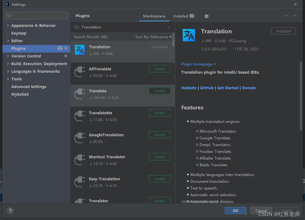Image resolution: width=305 pixels, height=220 pixels.
Task: Click the Easy-Translation plug icon
Action: point(80,182)
